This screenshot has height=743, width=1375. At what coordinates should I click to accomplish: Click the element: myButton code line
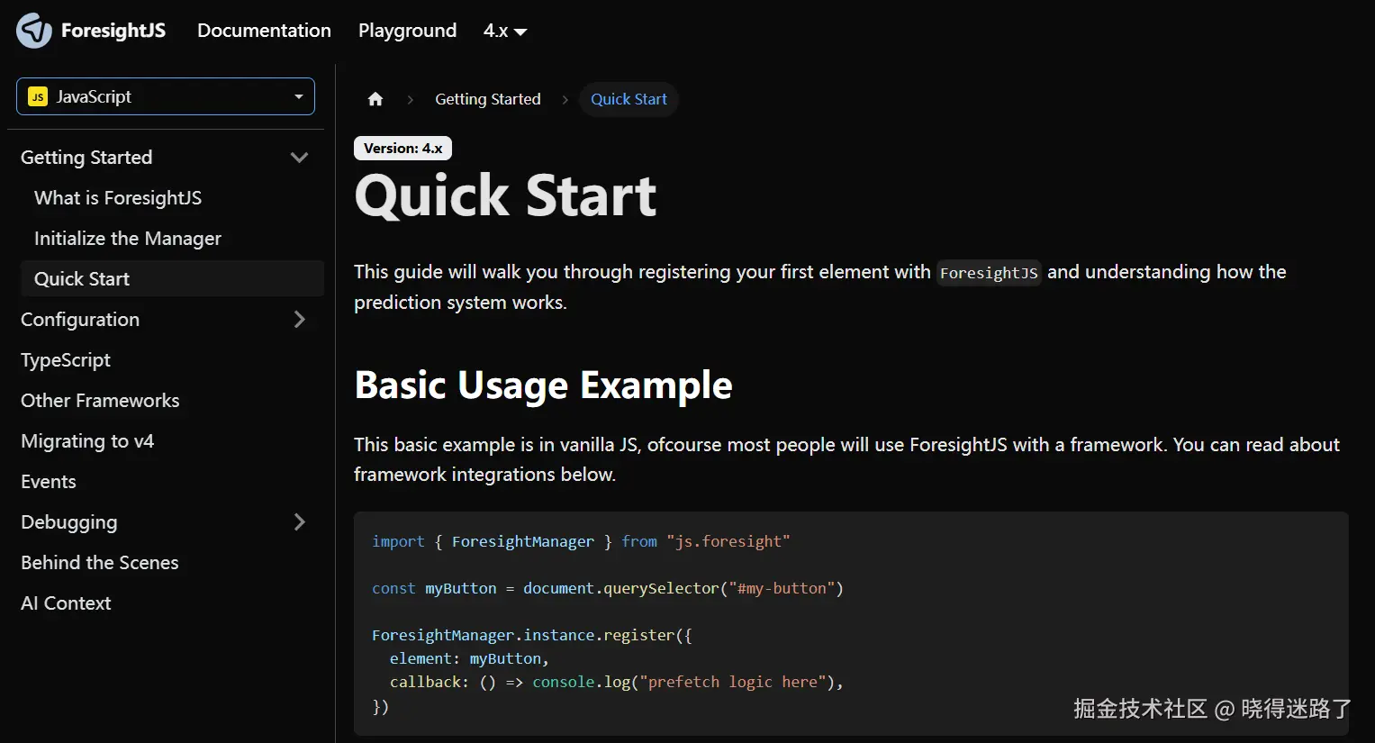[469, 658]
